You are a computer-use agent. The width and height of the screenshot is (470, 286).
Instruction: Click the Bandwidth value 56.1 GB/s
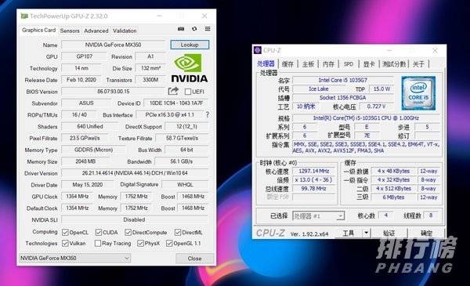tap(182, 161)
